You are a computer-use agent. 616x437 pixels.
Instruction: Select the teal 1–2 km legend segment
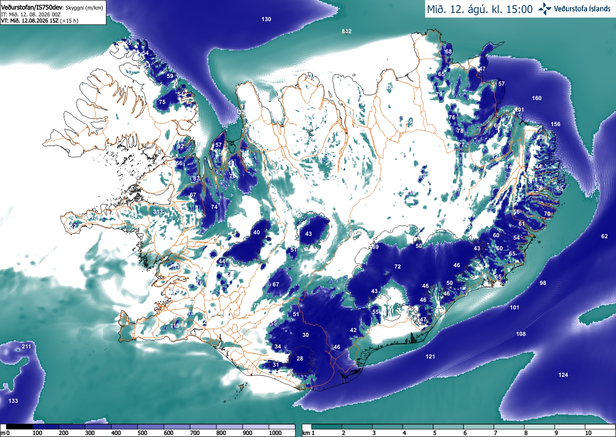tap(327, 426)
